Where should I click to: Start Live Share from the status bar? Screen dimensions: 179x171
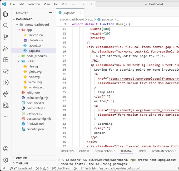pos(61,168)
